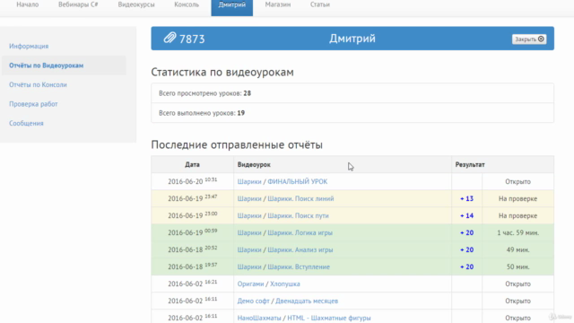Open the Шарики. Поиск линий lesson
This screenshot has height=323, width=574.
point(300,199)
